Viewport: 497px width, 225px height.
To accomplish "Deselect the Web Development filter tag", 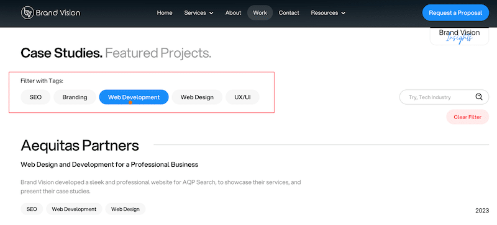I will tap(134, 97).
